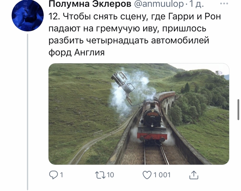Click the red steam locomotive in the photo

[x=153, y=121]
